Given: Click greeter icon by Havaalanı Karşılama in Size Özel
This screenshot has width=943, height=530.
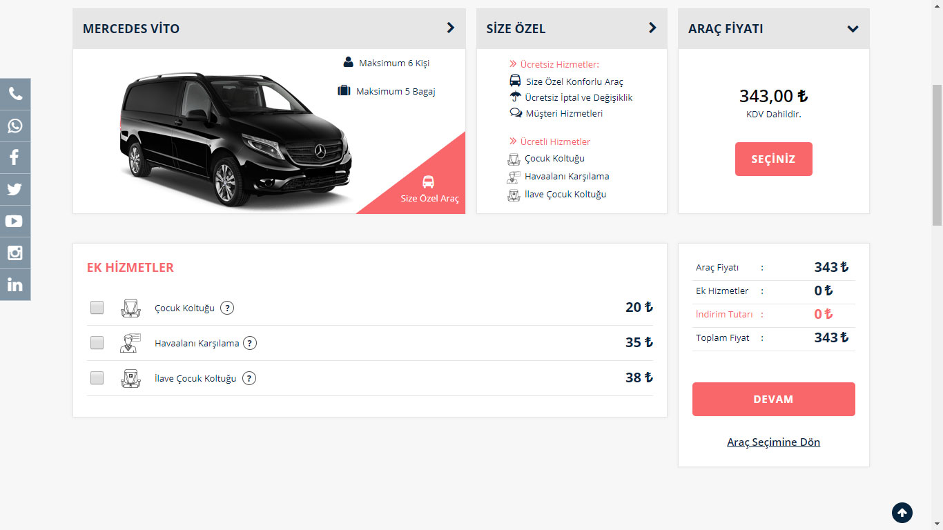Looking at the screenshot, I should [514, 177].
